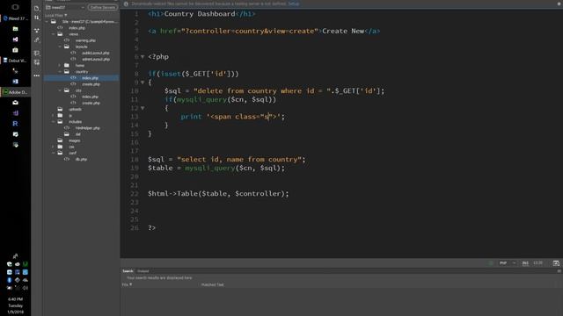This screenshot has width=563, height=316.
Task: Open the PHP language dropdown in status bar
Action: coord(507,263)
